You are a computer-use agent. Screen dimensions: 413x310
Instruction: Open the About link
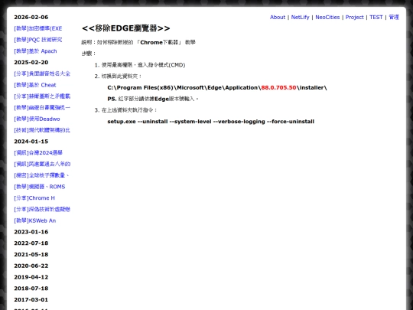[278, 17]
